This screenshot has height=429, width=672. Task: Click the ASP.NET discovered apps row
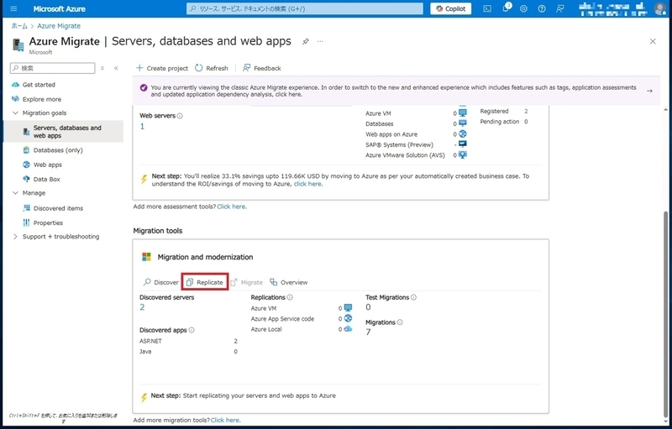point(188,341)
